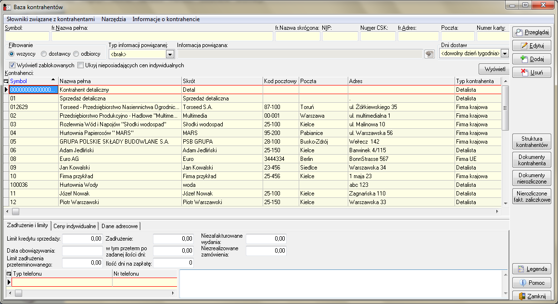Click phone grid horizontal scroll right arrow

[173, 293]
